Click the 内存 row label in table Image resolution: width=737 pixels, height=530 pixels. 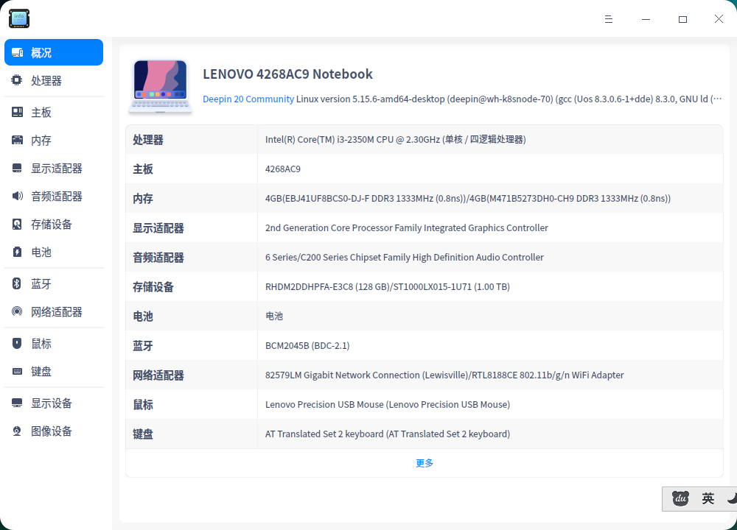(x=142, y=199)
